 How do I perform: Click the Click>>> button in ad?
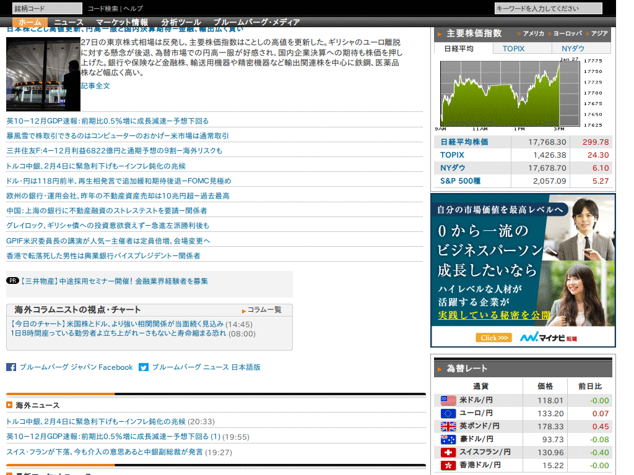(493, 338)
